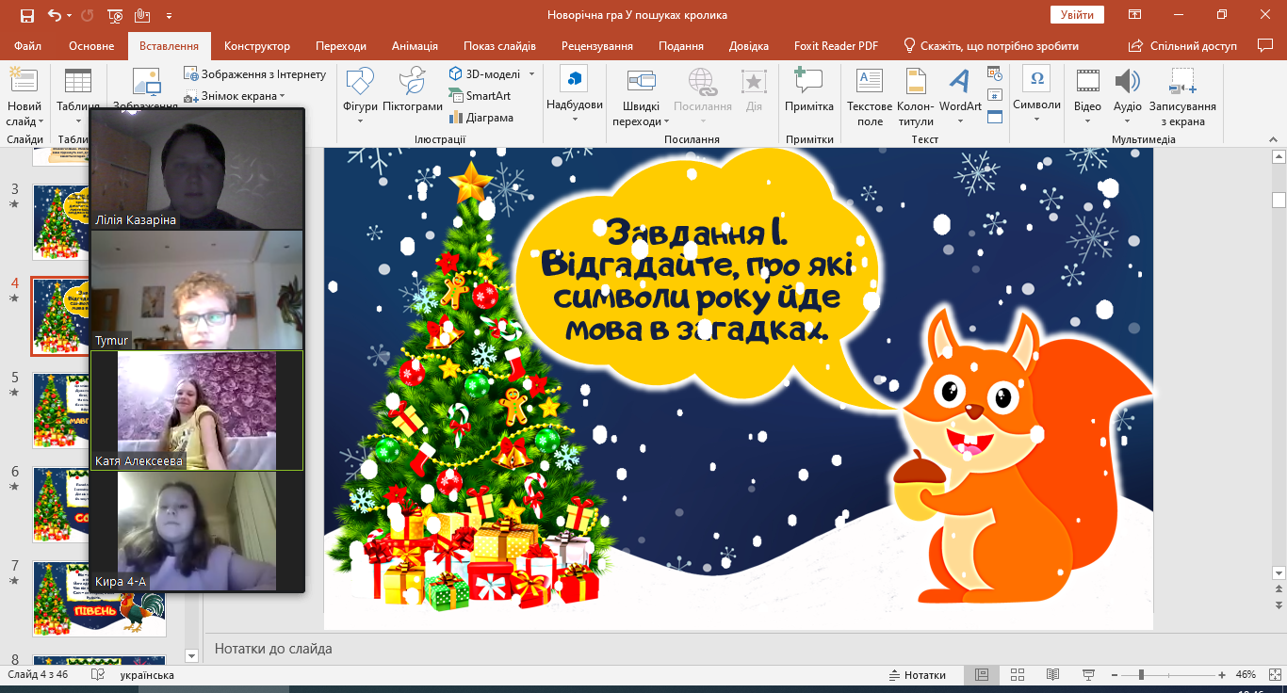Click the zoom slider handle
This screenshot has width=1287, height=693.
1141,675
